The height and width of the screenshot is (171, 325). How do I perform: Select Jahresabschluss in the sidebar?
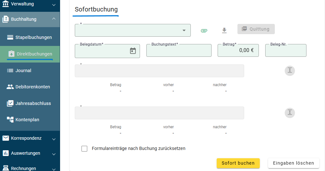[x=33, y=103]
